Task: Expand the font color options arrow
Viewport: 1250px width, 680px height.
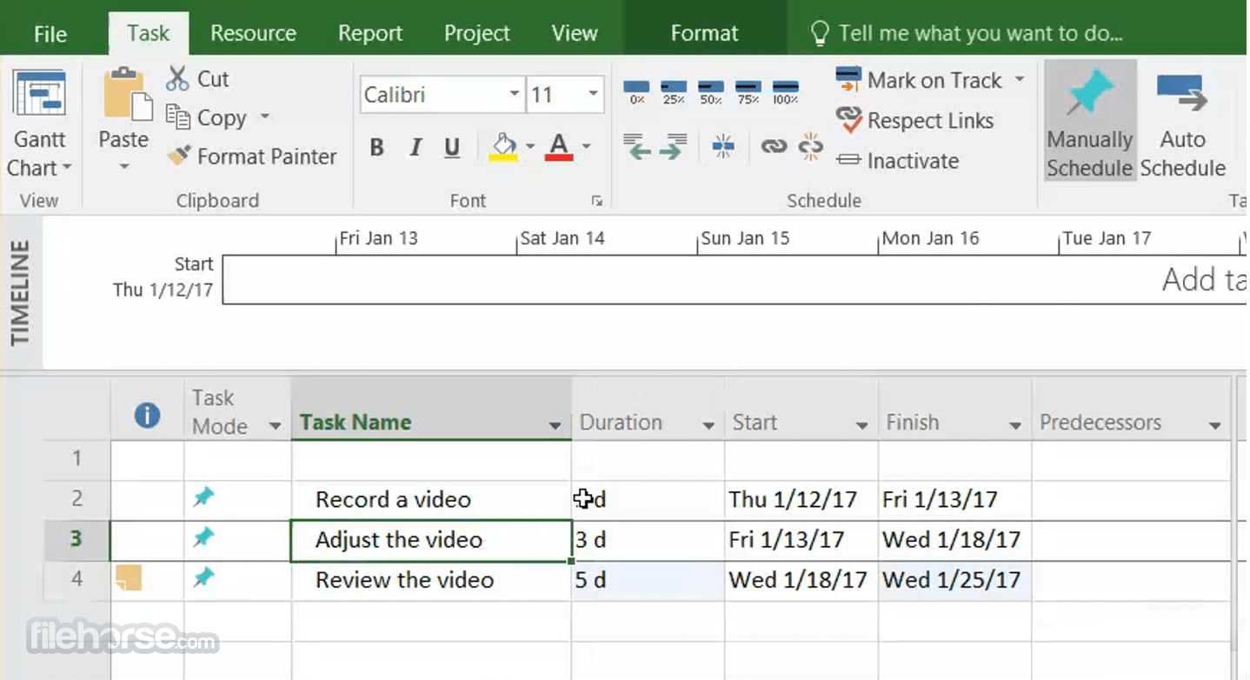Action: (x=586, y=147)
